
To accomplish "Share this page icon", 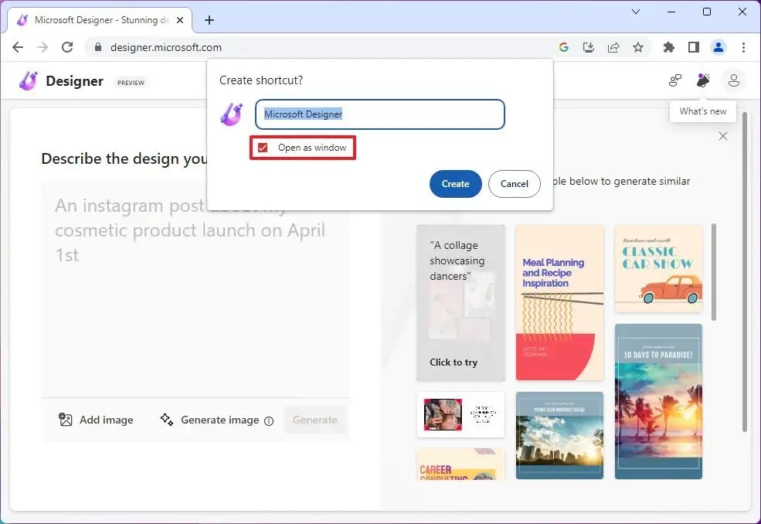I will point(613,47).
